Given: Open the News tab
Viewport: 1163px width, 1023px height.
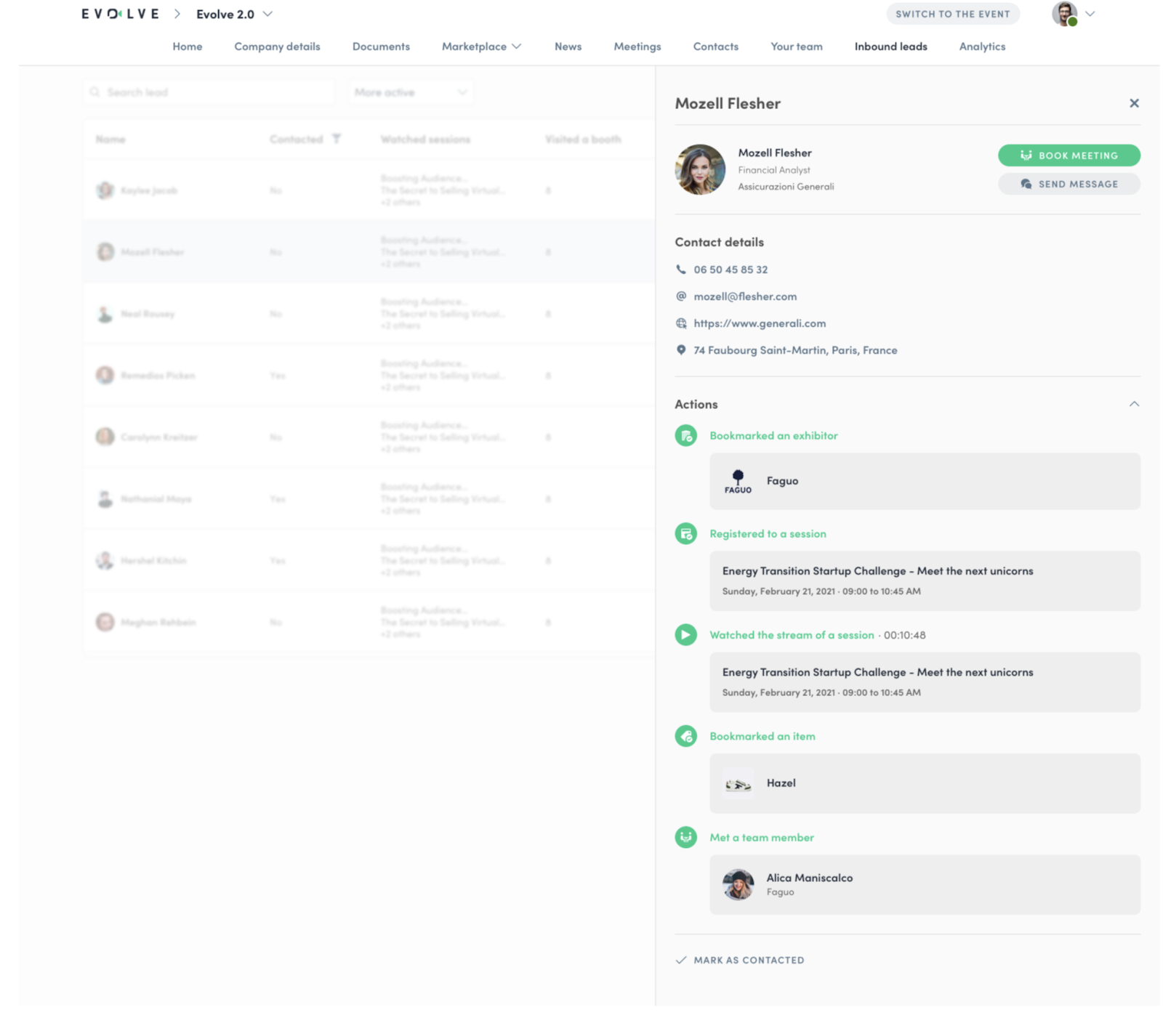Looking at the screenshot, I should tap(568, 46).
